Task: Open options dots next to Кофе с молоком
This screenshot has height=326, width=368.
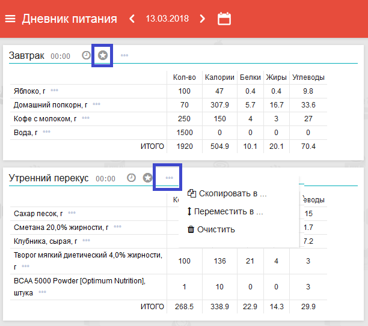Action: pos(85,118)
